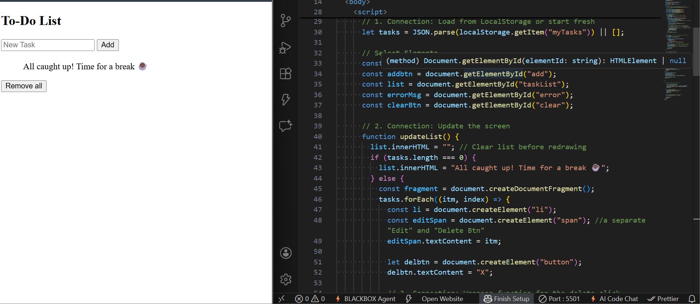The image size is (700, 304).
Task: Click the New Task input field
Action: (48, 45)
